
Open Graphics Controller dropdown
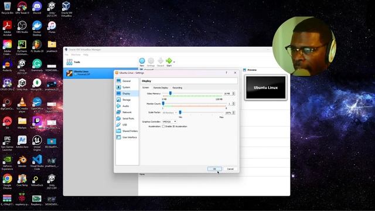tap(169, 121)
